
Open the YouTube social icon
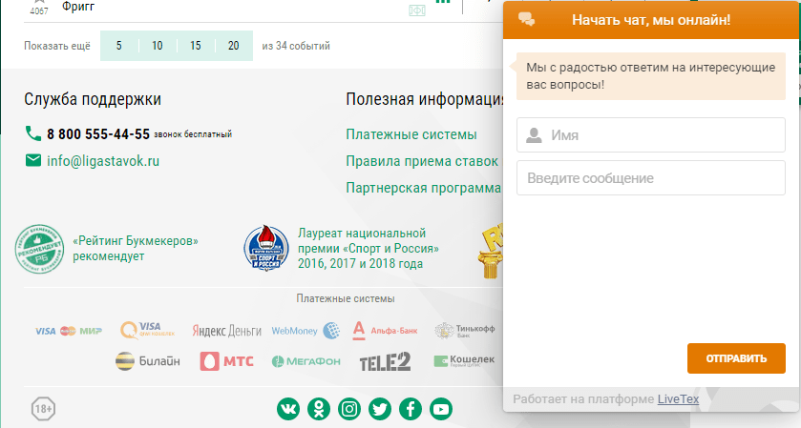(x=441, y=409)
